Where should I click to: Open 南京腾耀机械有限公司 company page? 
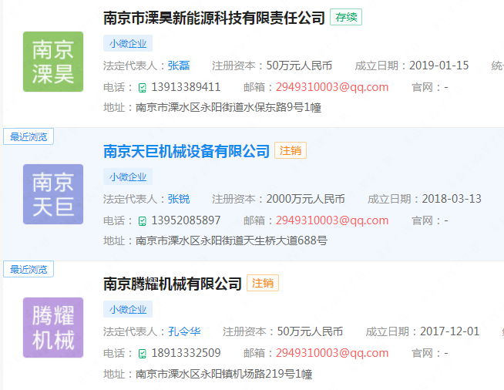click(x=173, y=284)
